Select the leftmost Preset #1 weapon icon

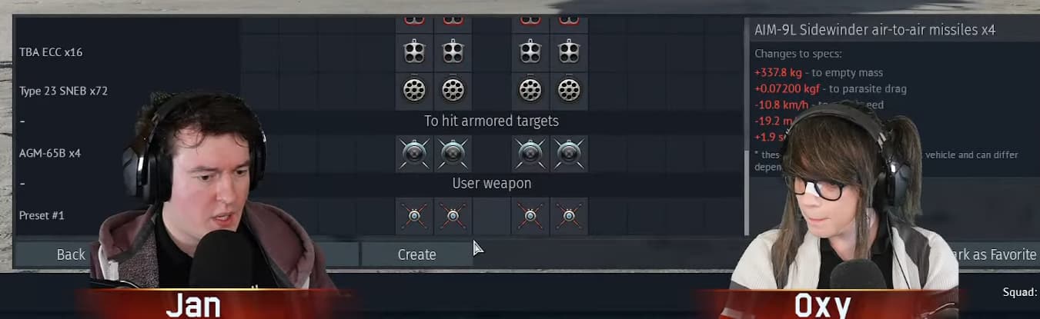pyautogui.click(x=414, y=216)
